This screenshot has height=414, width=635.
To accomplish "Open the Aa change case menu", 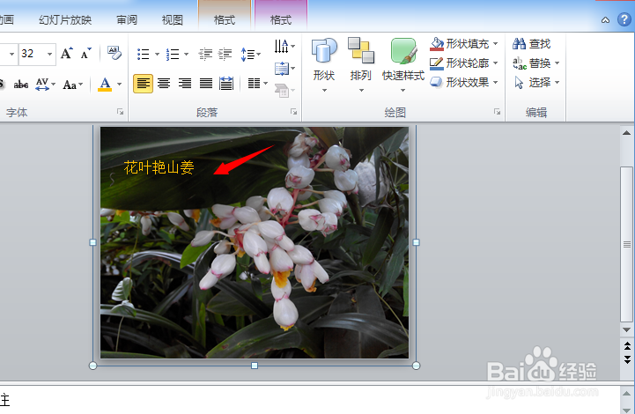I will click(73, 85).
